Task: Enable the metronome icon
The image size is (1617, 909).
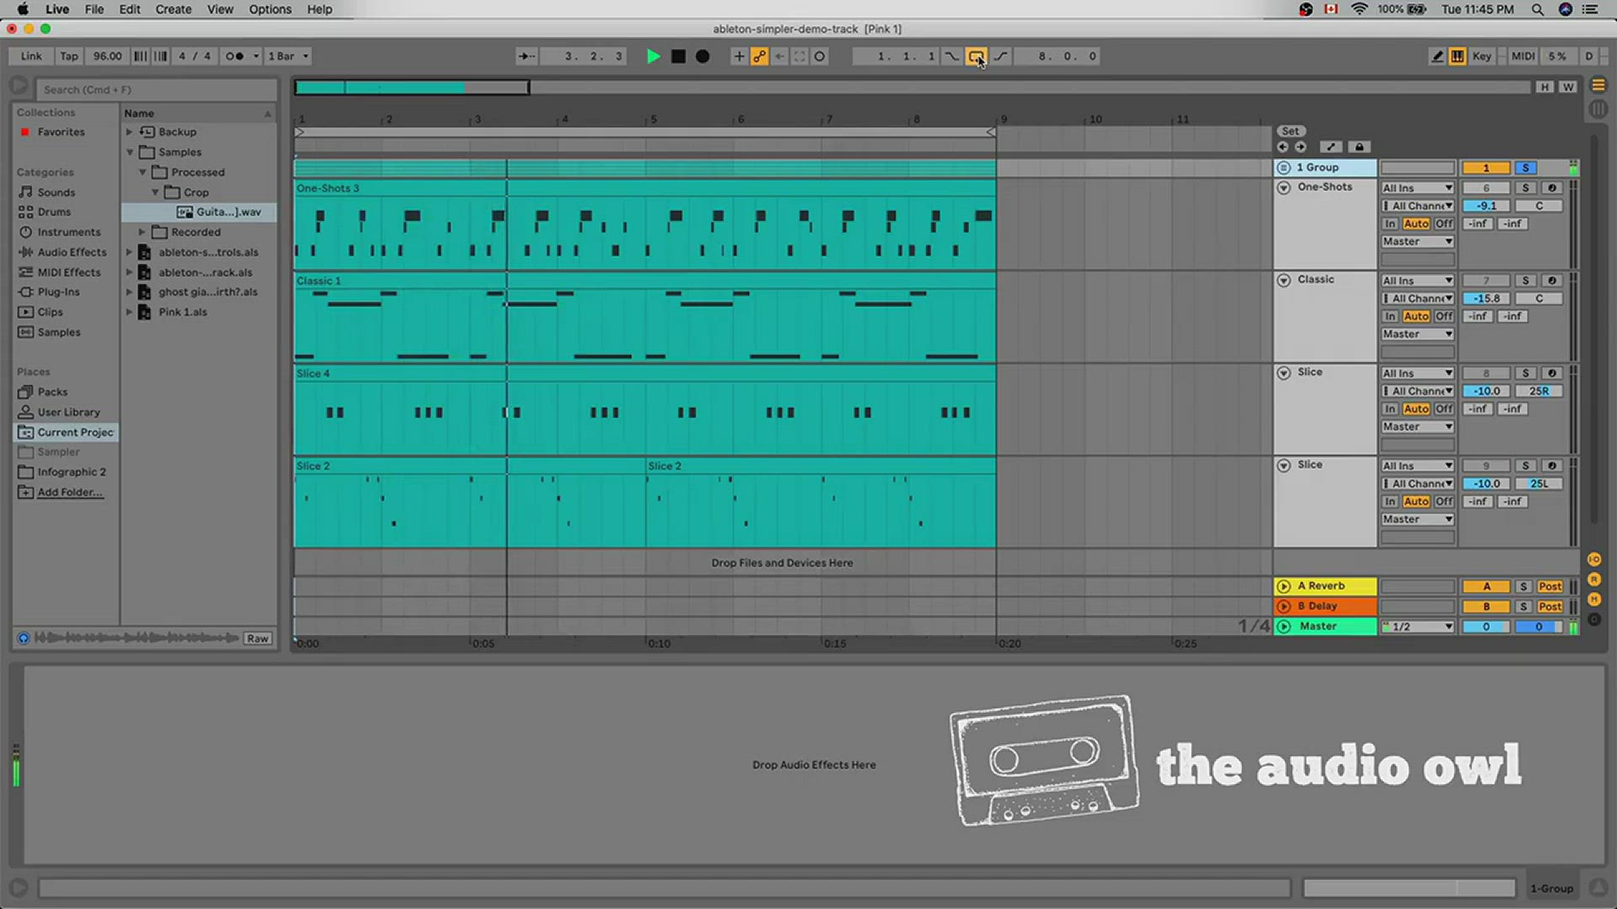Action: [x=234, y=56]
